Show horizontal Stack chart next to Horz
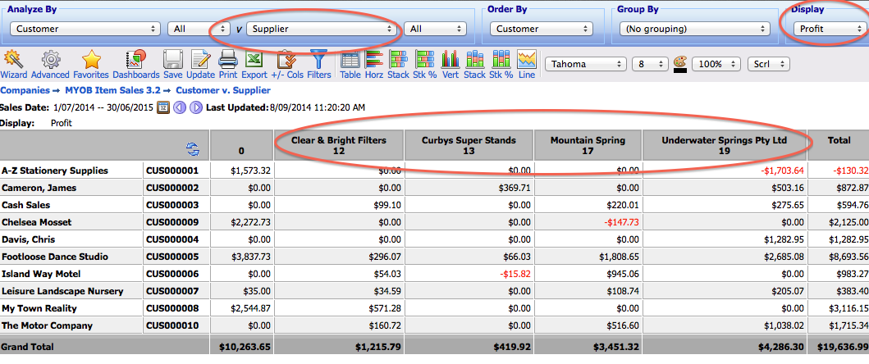The width and height of the screenshot is (869, 364). [398, 64]
